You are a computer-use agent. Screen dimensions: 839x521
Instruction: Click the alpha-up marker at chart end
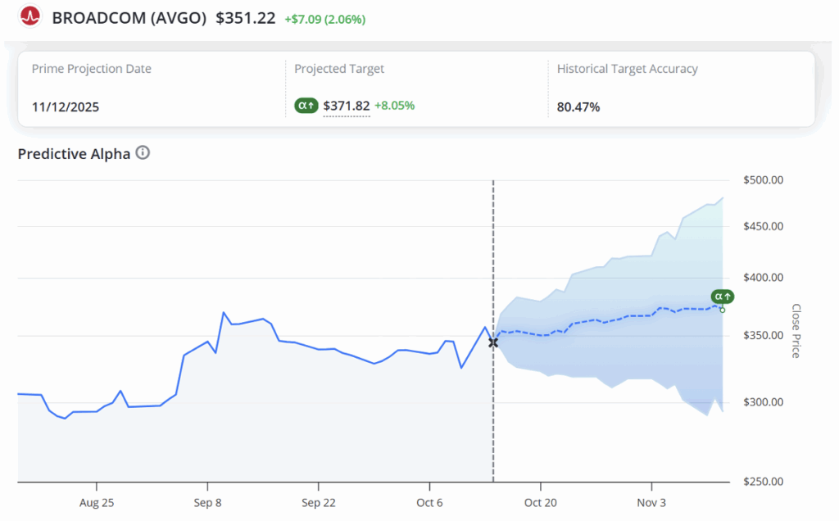coord(723,297)
